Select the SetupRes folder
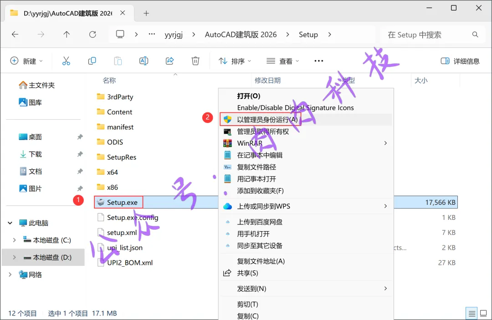Screen dimensions: 492x320 coord(122,157)
